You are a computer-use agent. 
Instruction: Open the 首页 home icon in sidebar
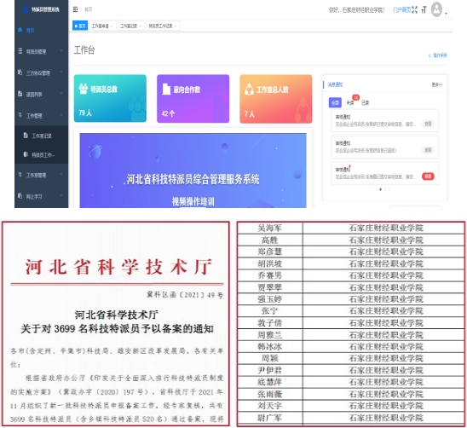pos(20,30)
